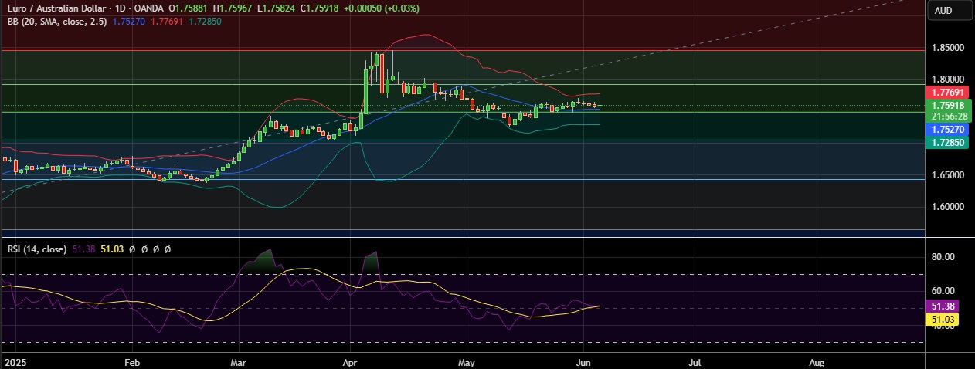Screen dimensions: 975x369
Task: Click the purple 51.38 RSI axis label
Action: [x=942, y=306]
